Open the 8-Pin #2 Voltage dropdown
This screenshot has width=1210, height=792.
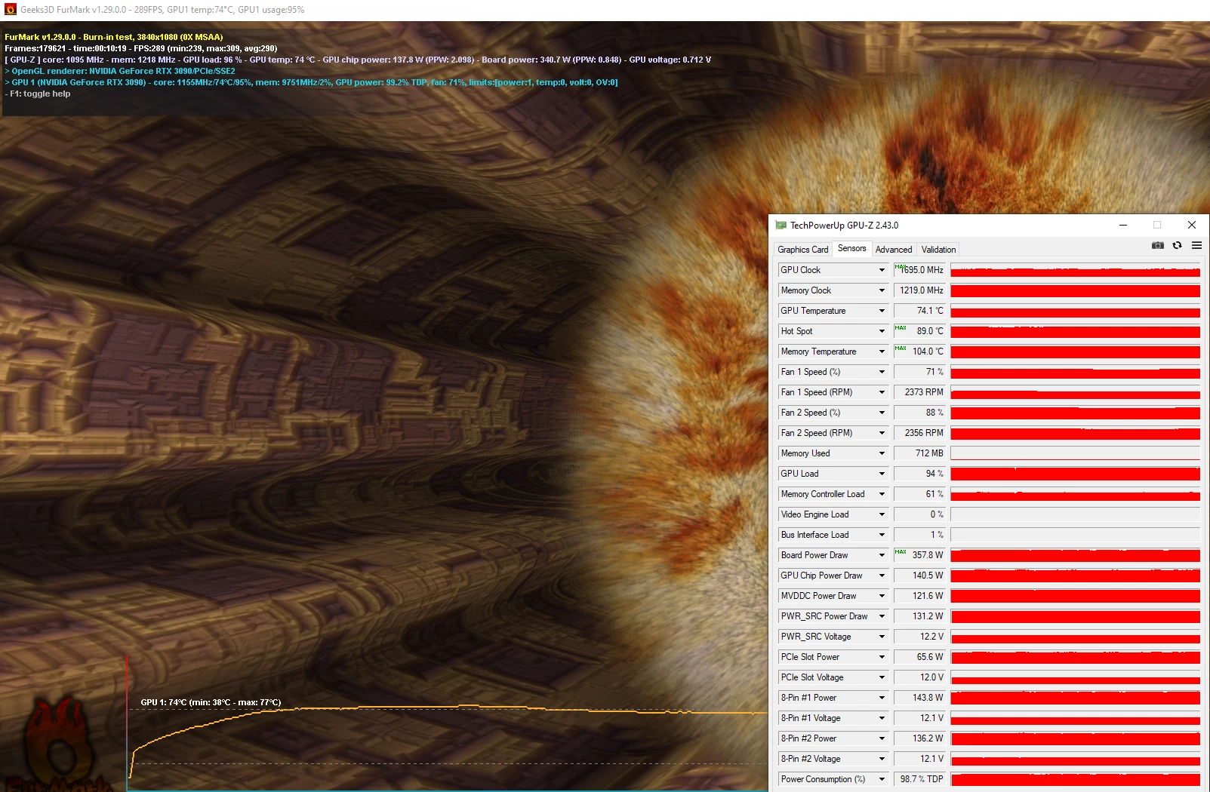click(x=882, y=759)
